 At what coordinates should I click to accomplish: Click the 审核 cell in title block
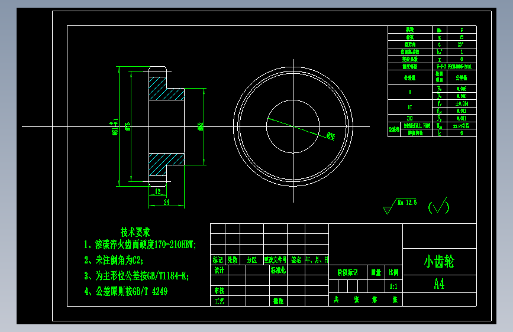click(219, 291)
